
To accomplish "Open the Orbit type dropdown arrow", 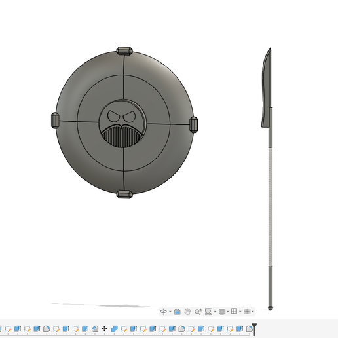I will (x=170, y=312).
